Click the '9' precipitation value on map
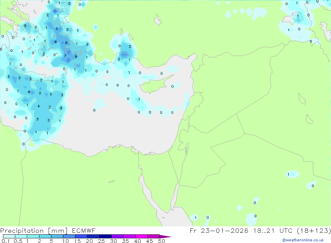331x243 pixels. [x=76, y=57]
